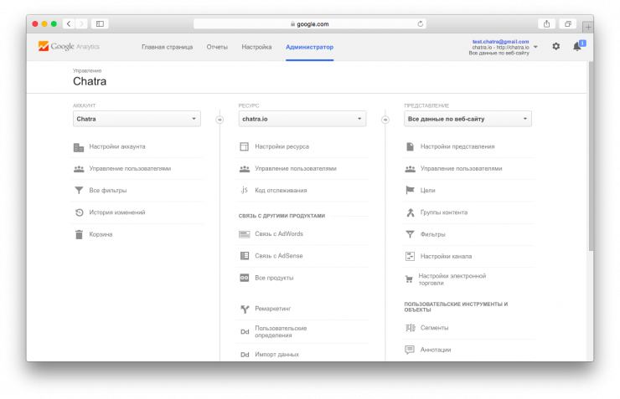The width and height of the screenshot is (620, 399).
Task: Click the settings gear icon in header
Action: pos(555,47)
